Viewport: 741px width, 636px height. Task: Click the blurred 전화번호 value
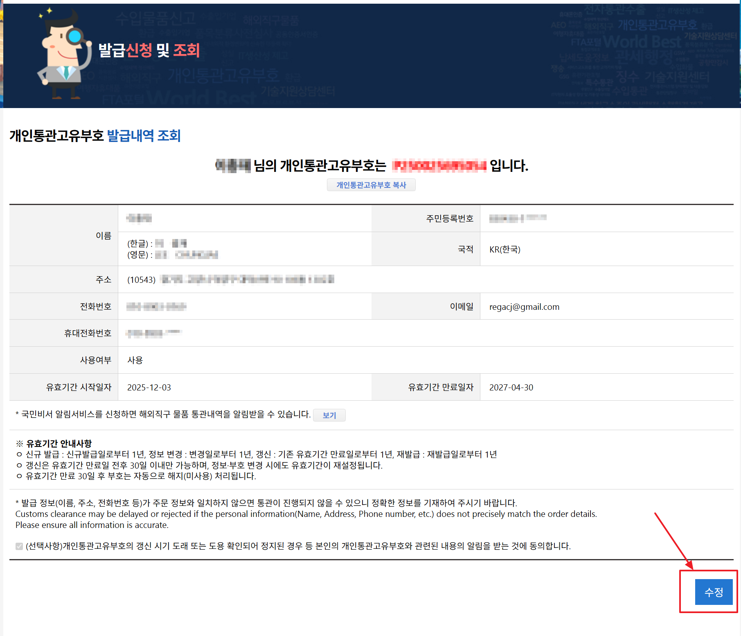(156, 307)
